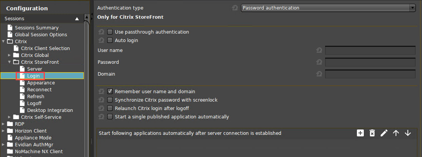Open Global Session Options page
The height and width of the screenshot is (157, 422).
click(41, 35)
